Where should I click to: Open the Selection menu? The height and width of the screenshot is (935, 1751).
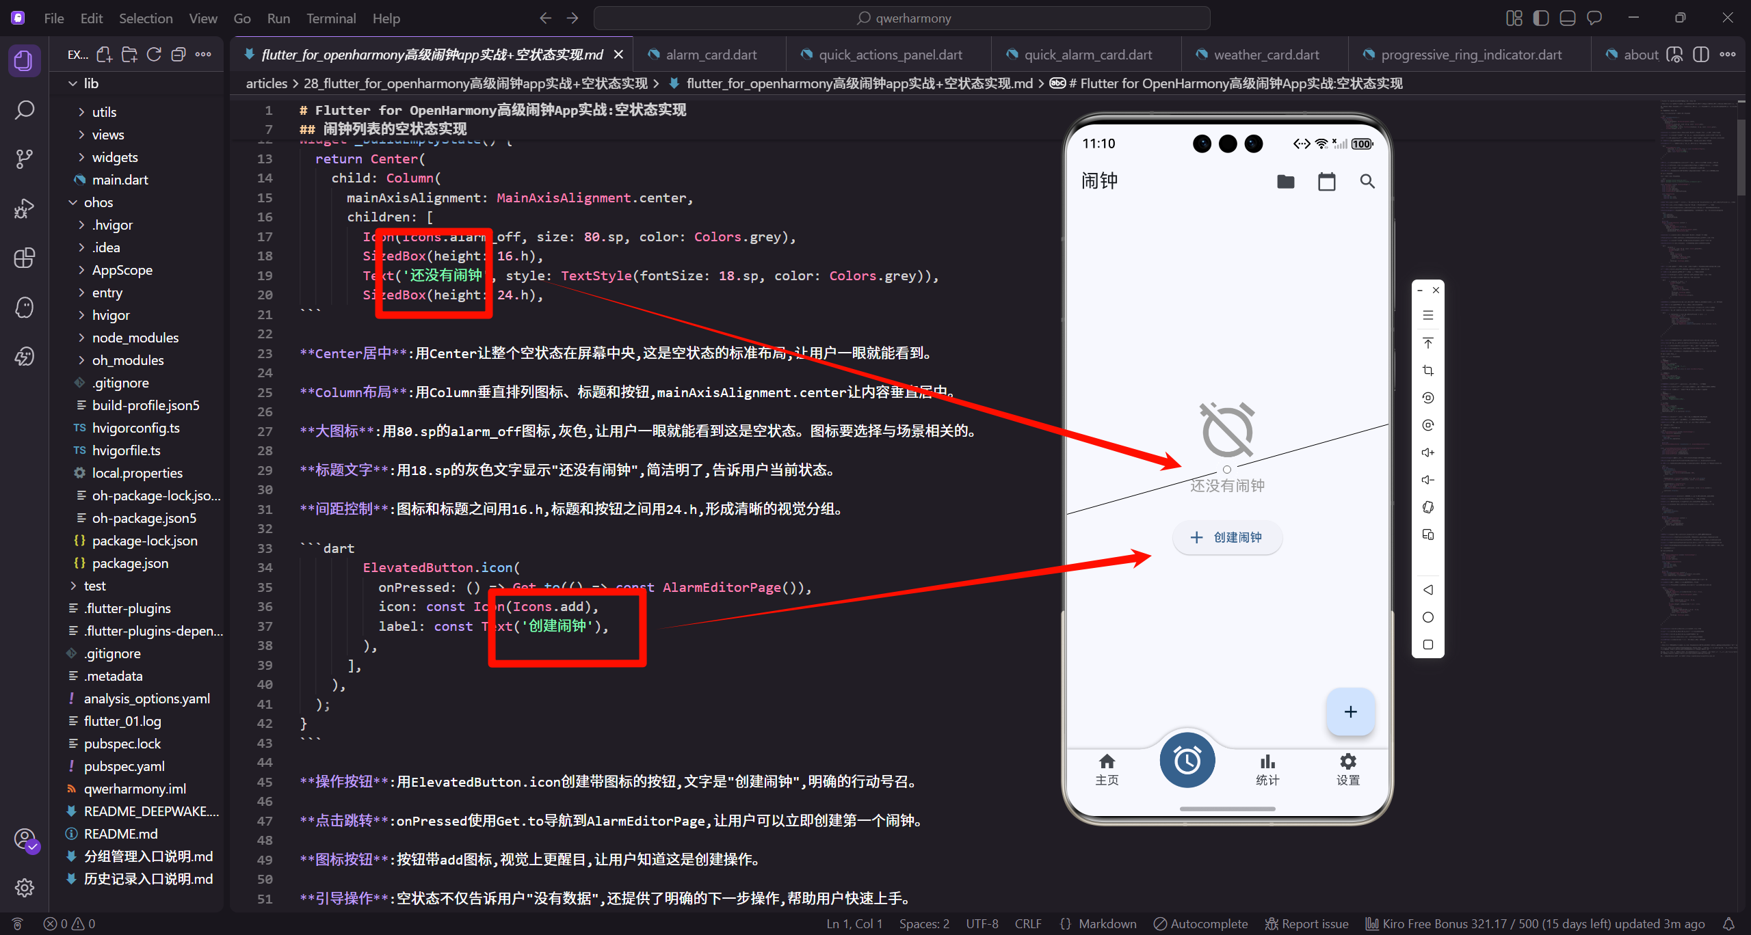(146, 18)
